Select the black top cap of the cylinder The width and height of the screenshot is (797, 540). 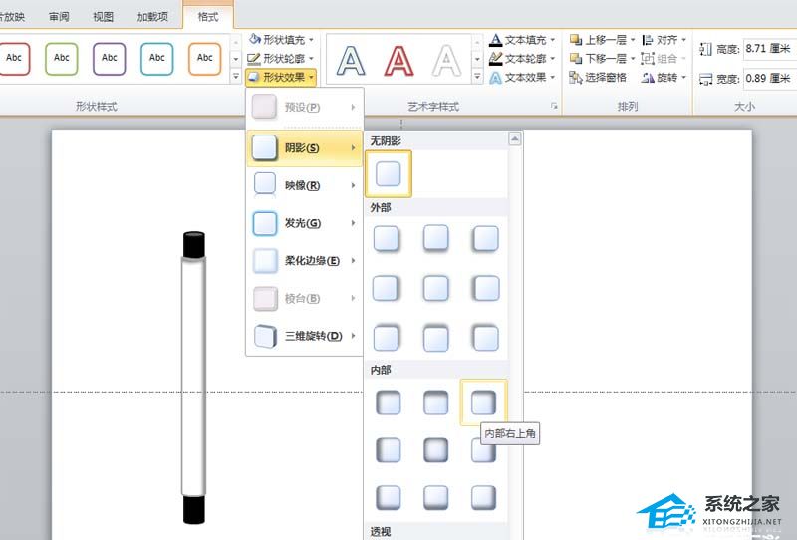click(x=193, y=244)
